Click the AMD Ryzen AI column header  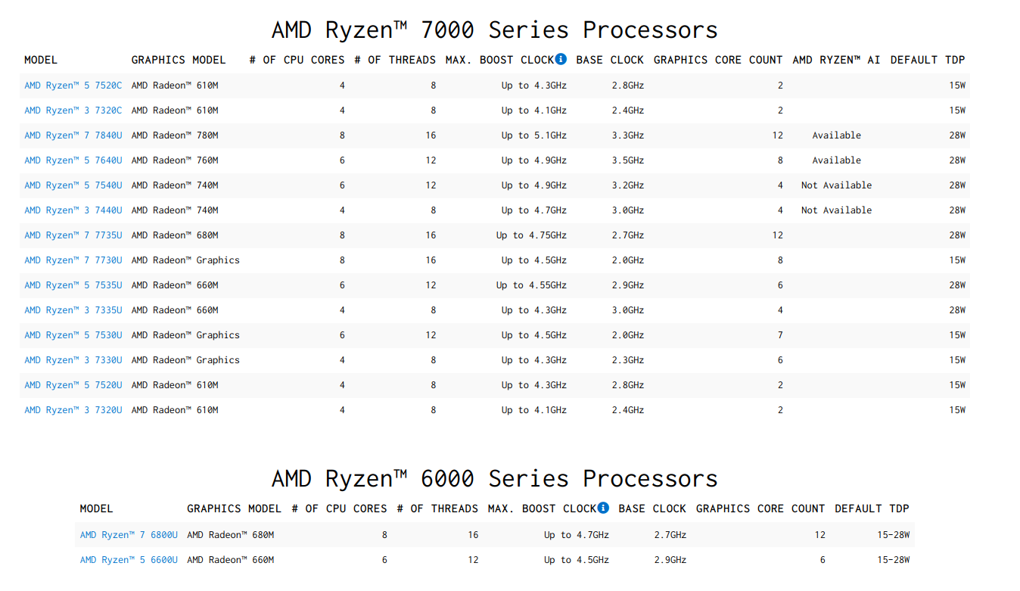(x=836, y=60)
